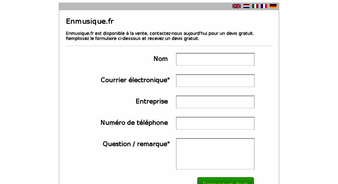Click the Enmusique.fr page heading
This screenshot has height=184, width=338.
[90, 21]
